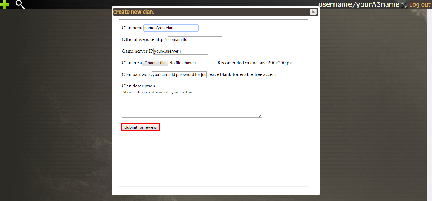The width and height of the screenshot is (432, 201).
Task: Click the description box resize handle
Action: click(260, 116)
